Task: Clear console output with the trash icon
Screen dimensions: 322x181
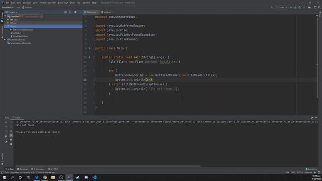Action: [x=11, y=144]
